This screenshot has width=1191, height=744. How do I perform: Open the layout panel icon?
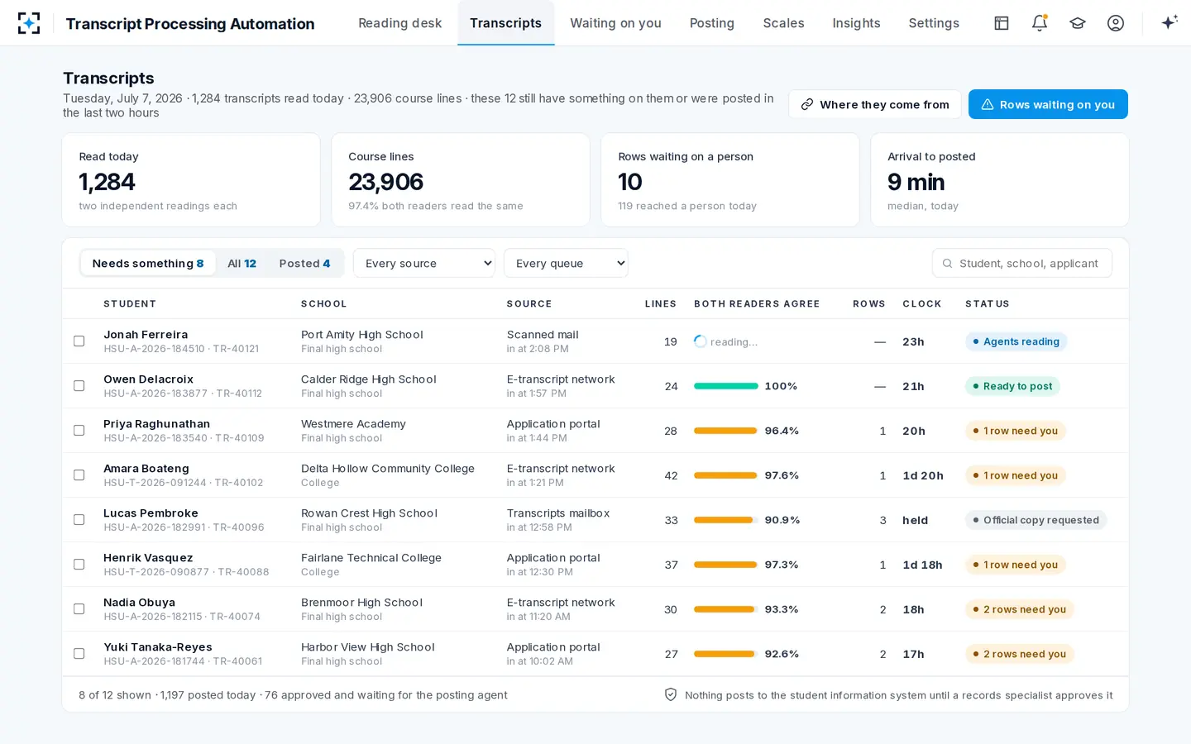tap(1002, 23)
